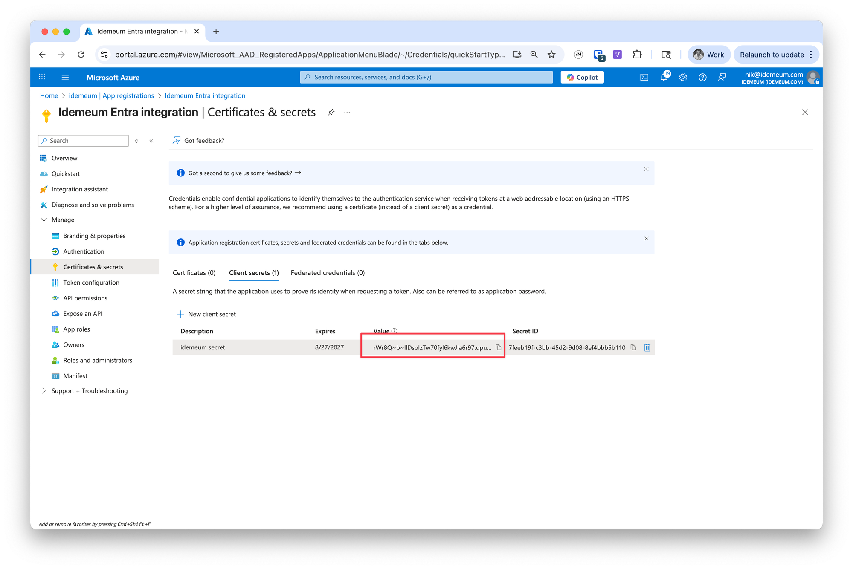This screenshot has height=569, width=853.
Task: Open the browser zoom magnifier icon
Action: point(534,55)
